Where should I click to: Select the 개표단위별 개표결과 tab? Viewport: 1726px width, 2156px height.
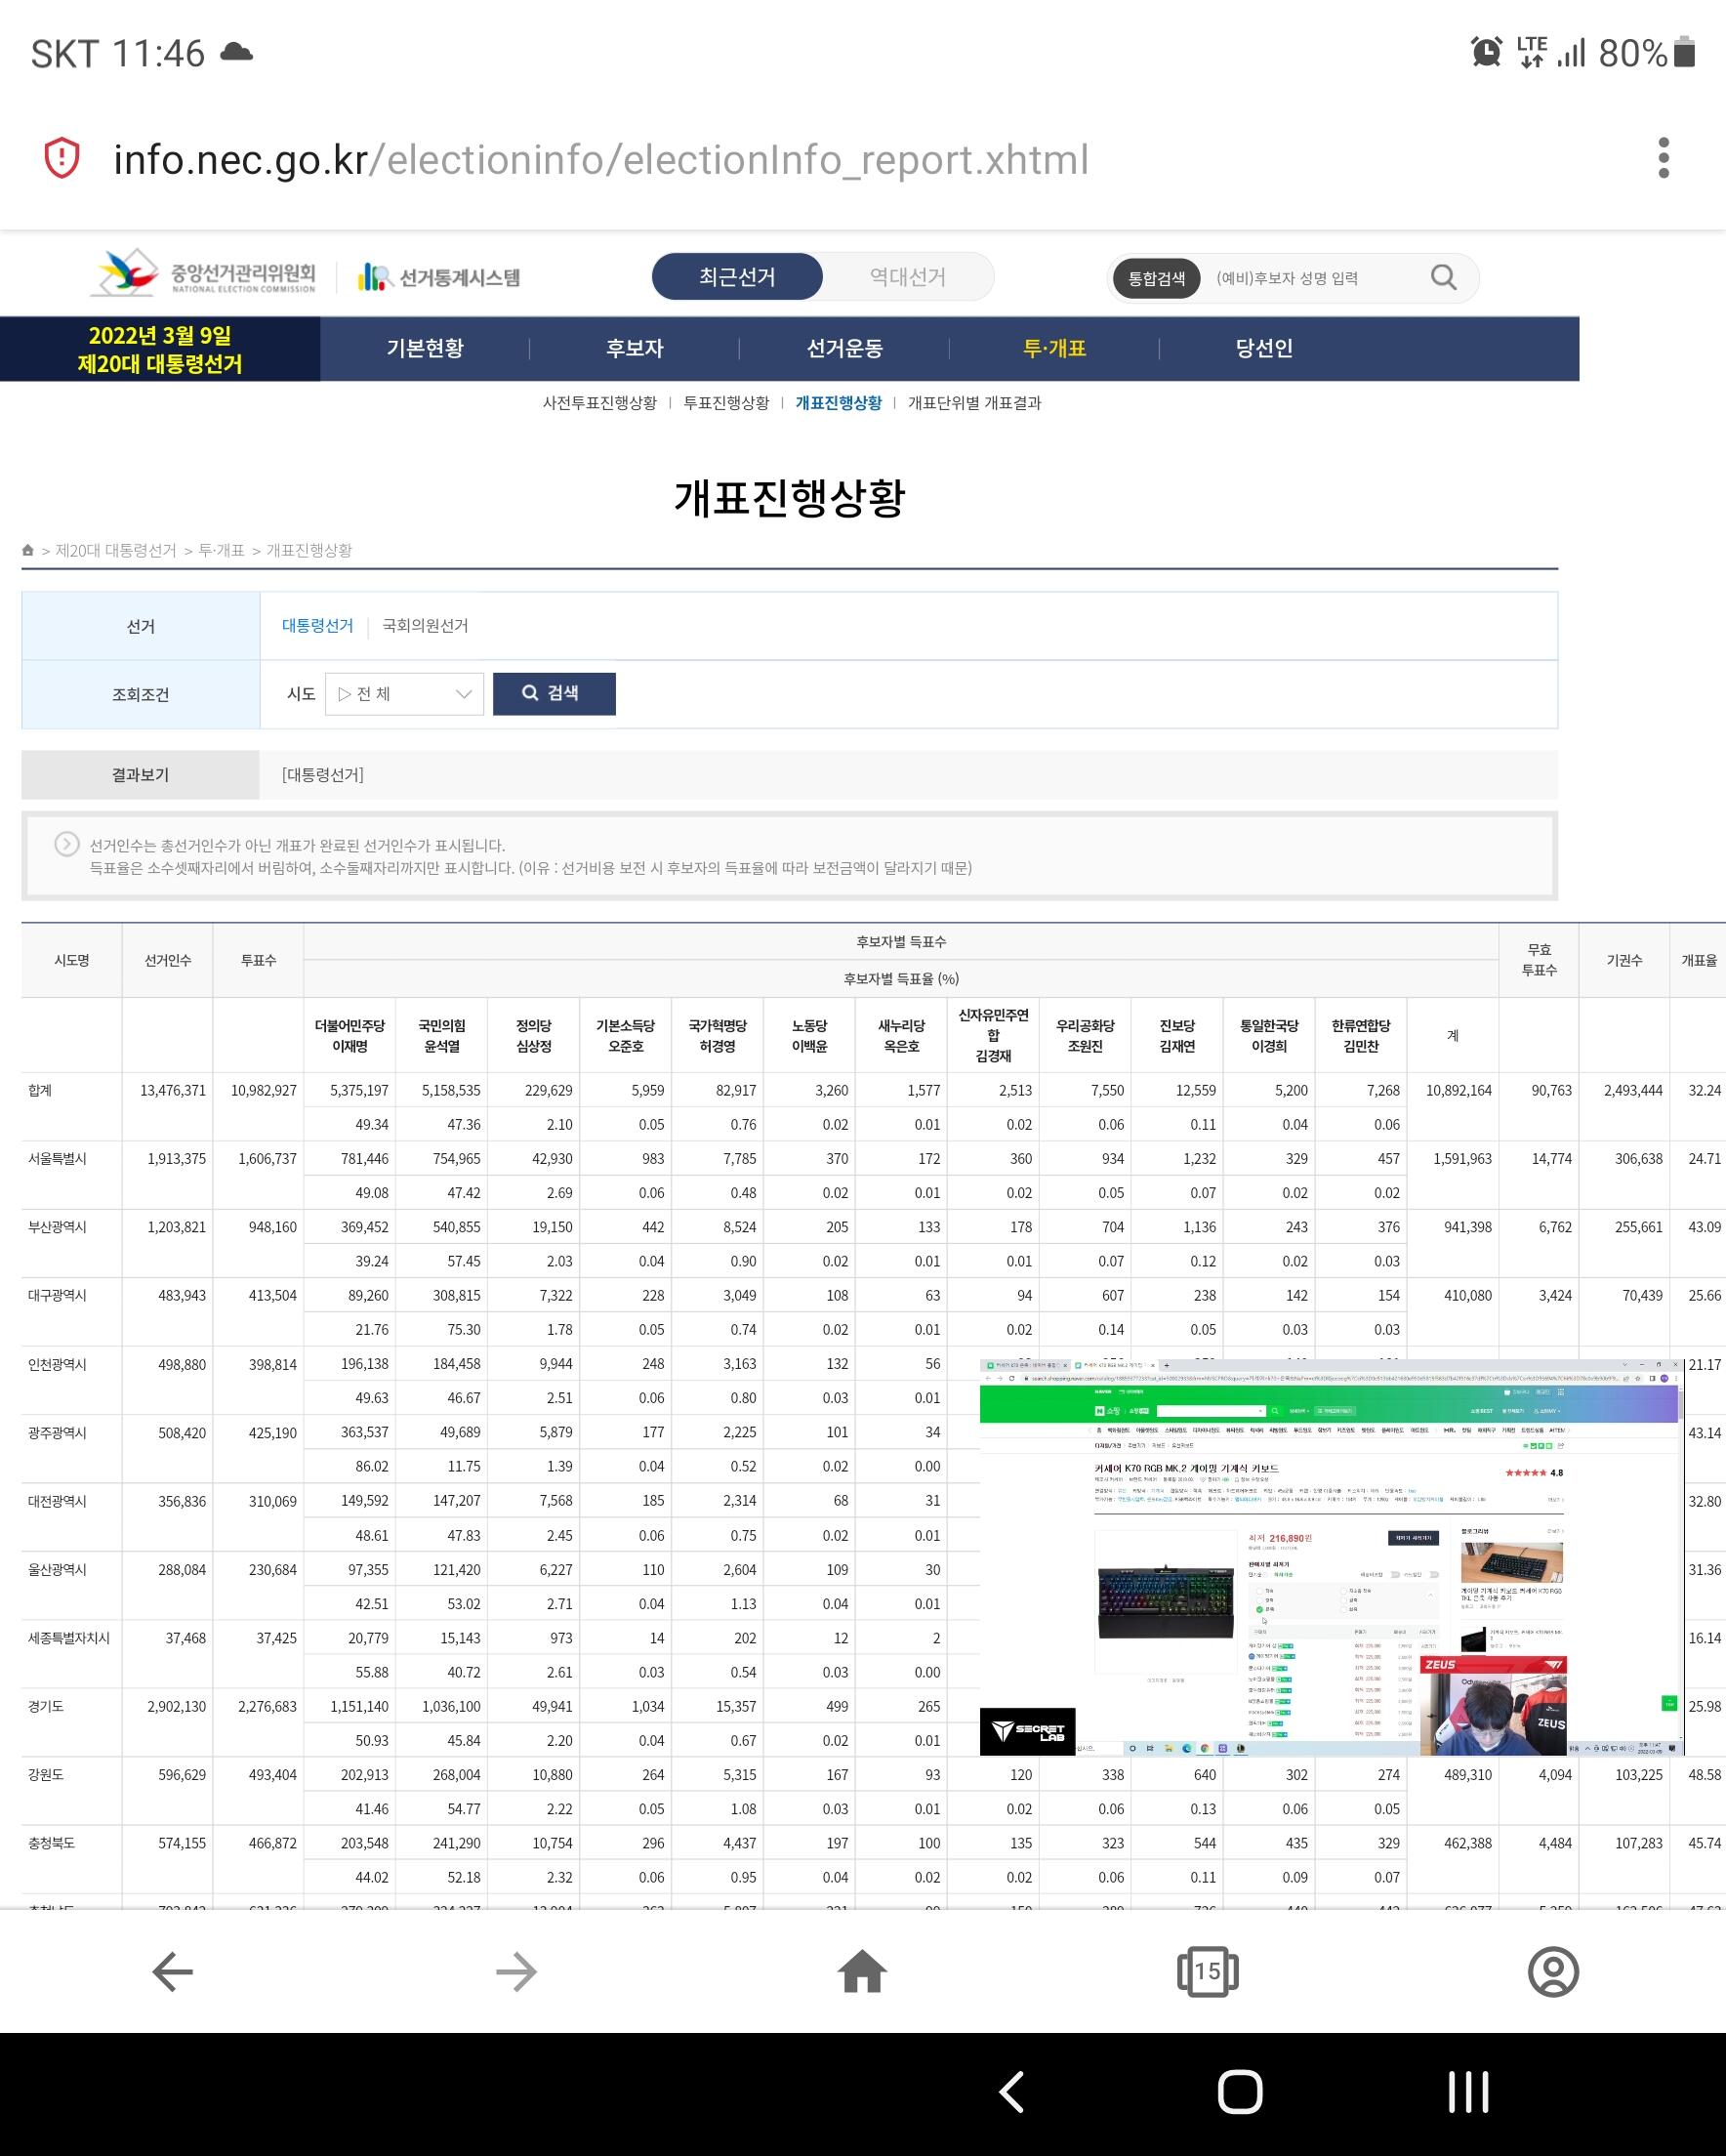[974, 403]
